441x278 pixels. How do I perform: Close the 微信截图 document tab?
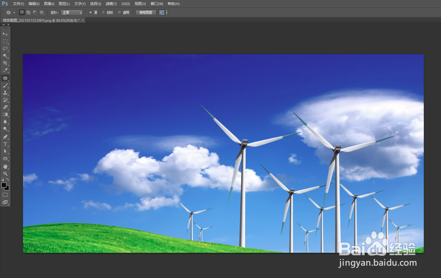[83, 20]
